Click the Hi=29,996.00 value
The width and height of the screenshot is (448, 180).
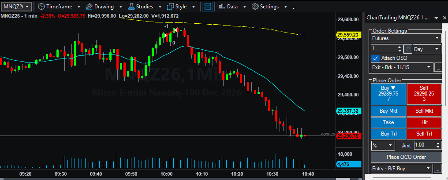[102, 16]
